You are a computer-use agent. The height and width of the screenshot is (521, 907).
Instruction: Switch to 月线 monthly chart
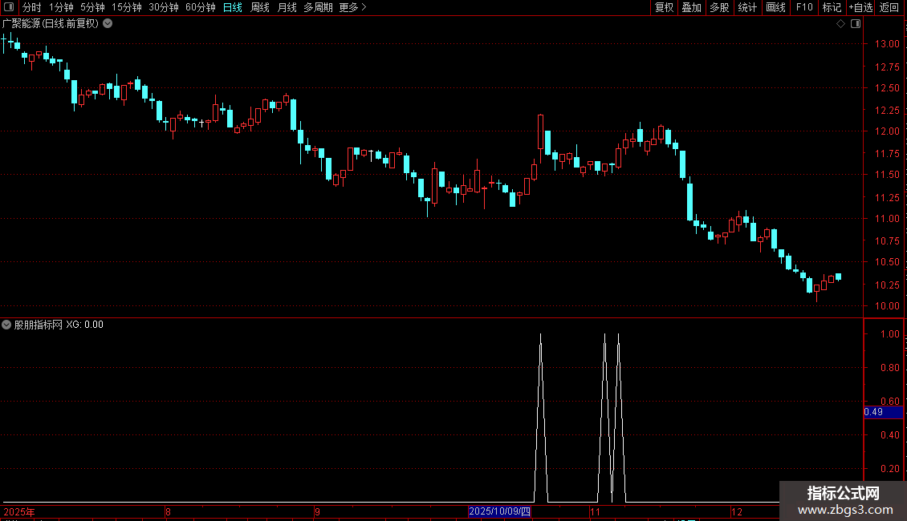click(287, 7)
